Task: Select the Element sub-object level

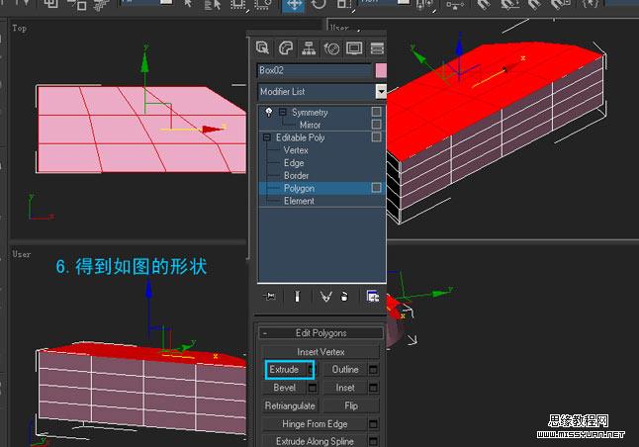Action: (299, 201)
